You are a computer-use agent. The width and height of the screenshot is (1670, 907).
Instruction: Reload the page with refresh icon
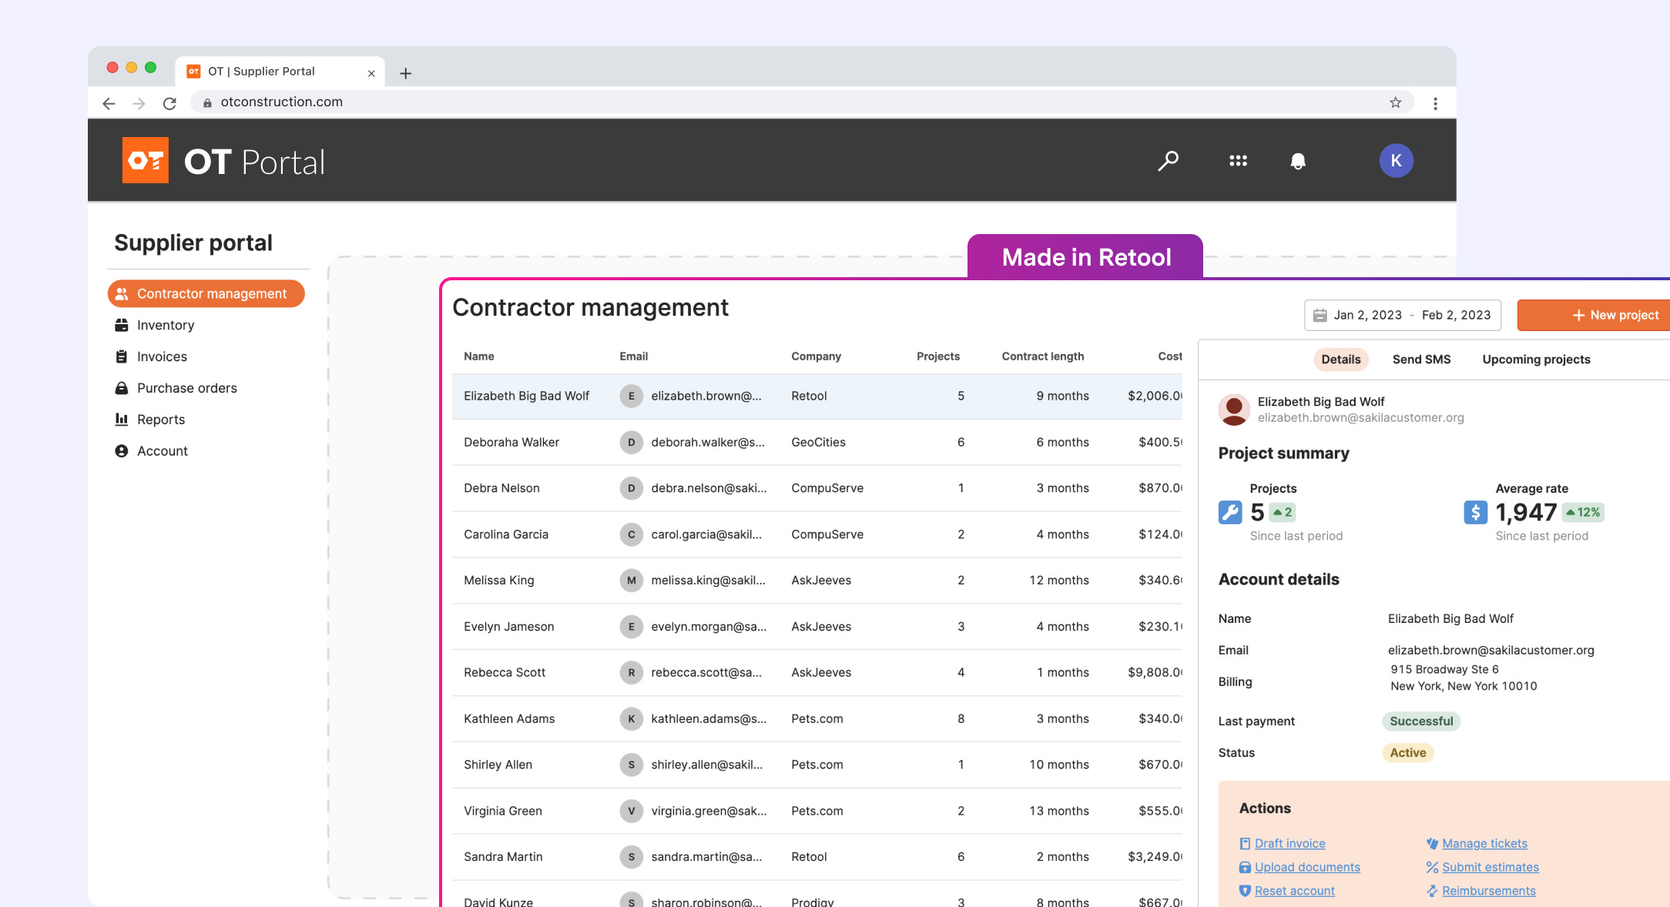[169, 103]
